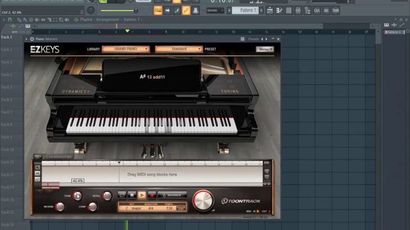Go to previous preset arrow
The width and height of the screenshot is (410, 230).
click(262, 39)
